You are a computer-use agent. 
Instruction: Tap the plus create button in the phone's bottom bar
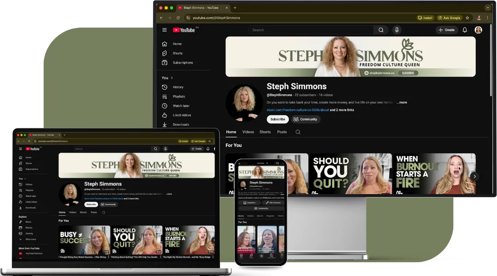[261, 256]
